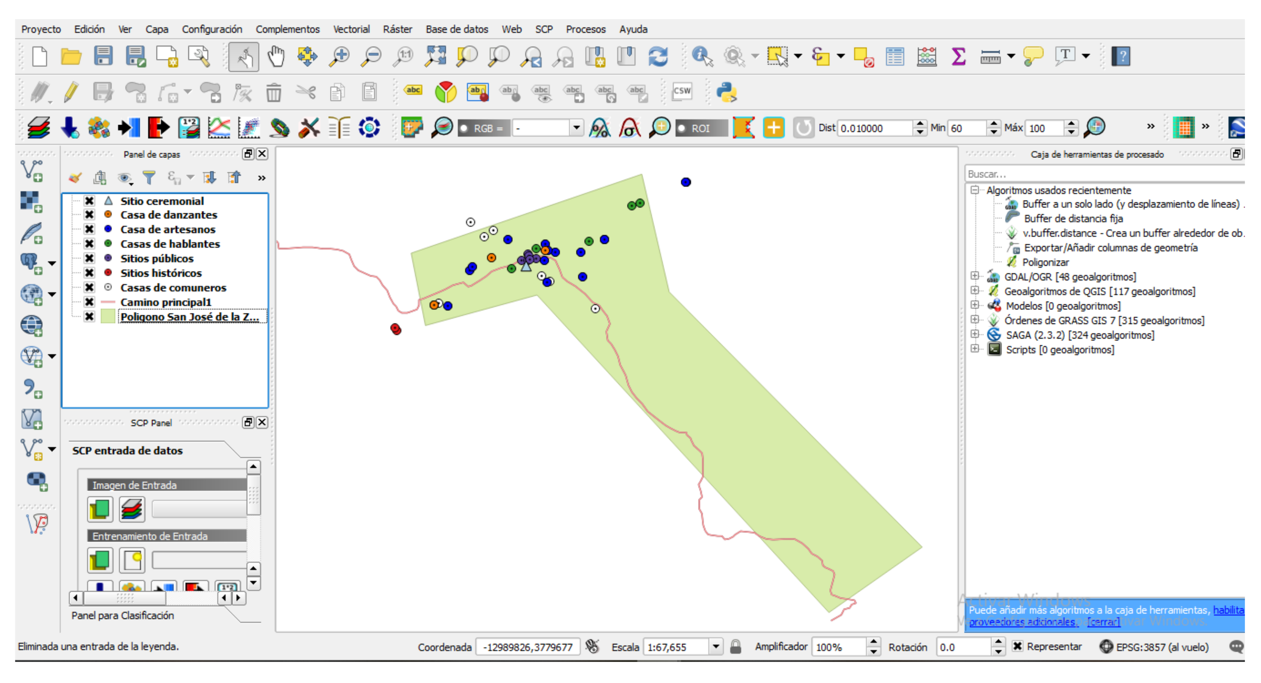Open the Complementos menu
The image size is (1261, 683).
287,29
